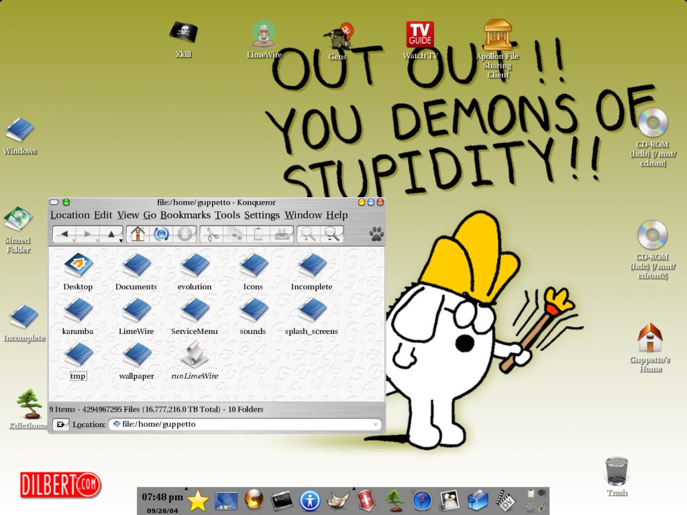Select the Documents folder
This screenshot has height=515, width=687.
pyautogui.click(x=136, y=272)
